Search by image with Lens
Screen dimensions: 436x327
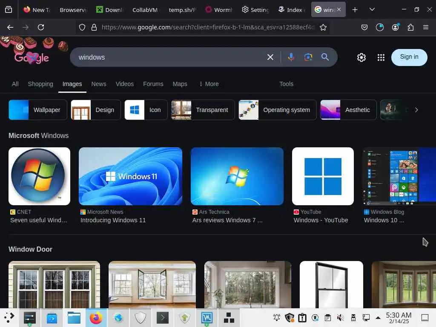(x=308, y=57)
